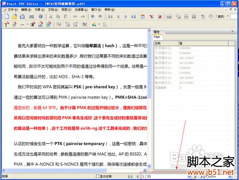Screen dimensions: 239x180
Task: Zoom in with the plus magnifier icon
Action: pos(93,16)
